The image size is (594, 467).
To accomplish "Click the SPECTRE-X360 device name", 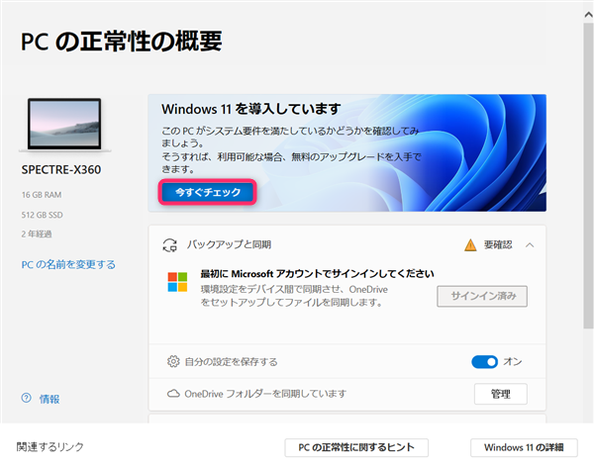I will (x=61, y=169).
